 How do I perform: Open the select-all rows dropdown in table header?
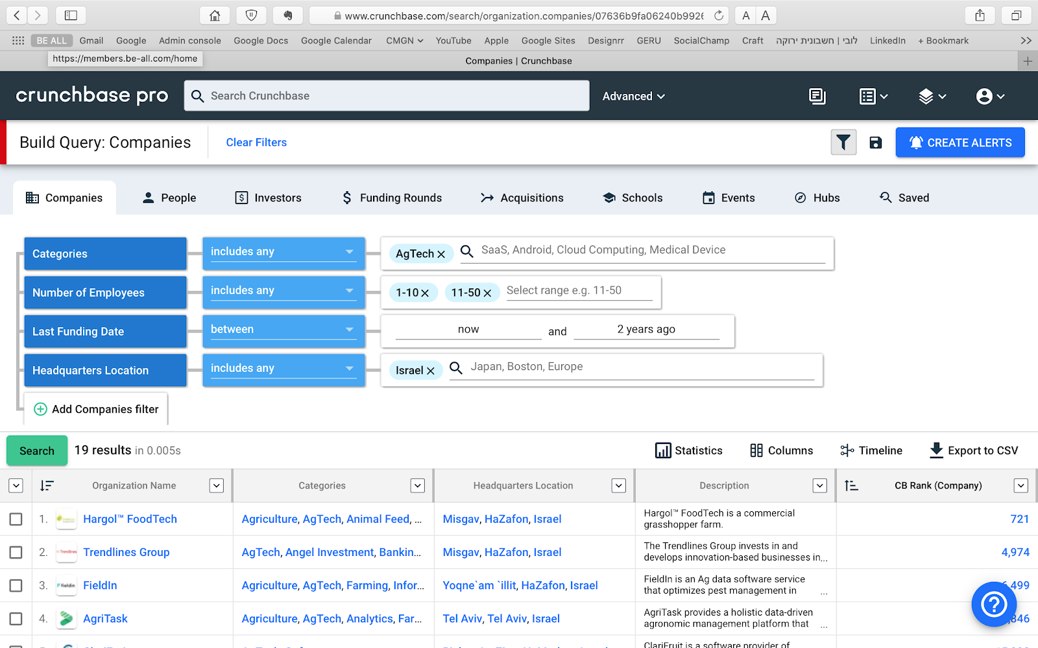point(16,485)
